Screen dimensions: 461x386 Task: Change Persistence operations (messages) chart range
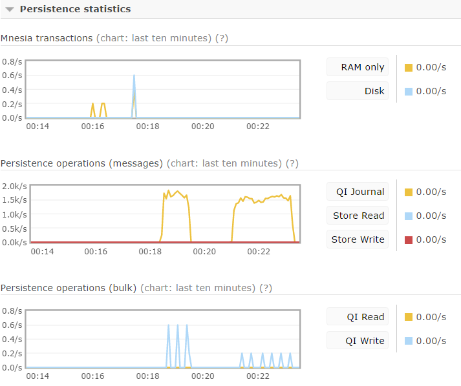pos(226,163)
